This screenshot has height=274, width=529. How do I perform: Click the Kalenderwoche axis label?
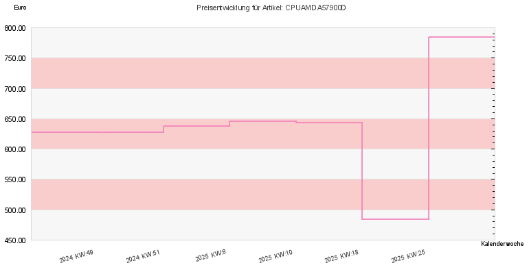click(x=502, y=244)
